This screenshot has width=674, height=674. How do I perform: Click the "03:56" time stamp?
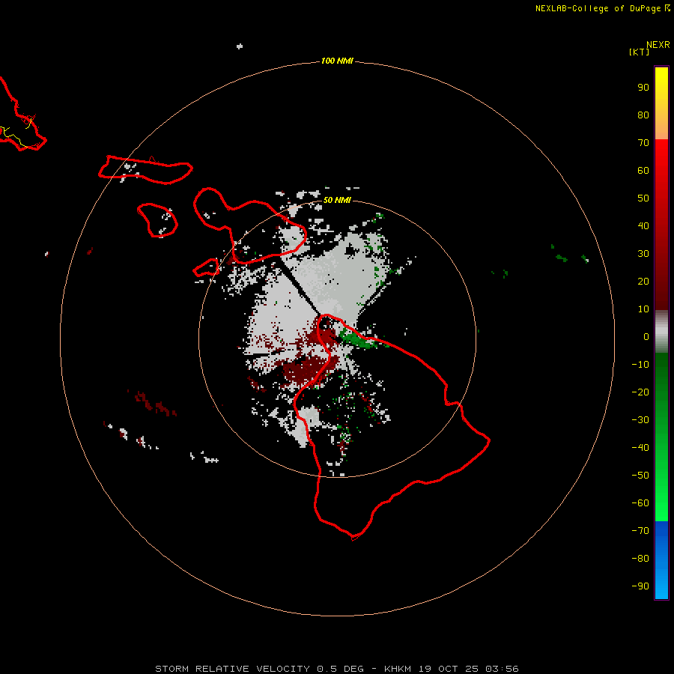click(502, 669)
